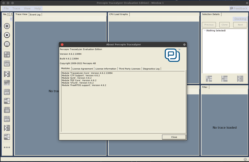The height and width of the screenshot is (162, 249).
Task: Switch to the License Agreement tab
Action: 83,69
